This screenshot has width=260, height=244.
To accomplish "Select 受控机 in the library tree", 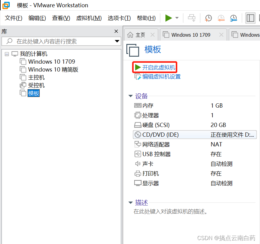I will (x=36, y=85).
